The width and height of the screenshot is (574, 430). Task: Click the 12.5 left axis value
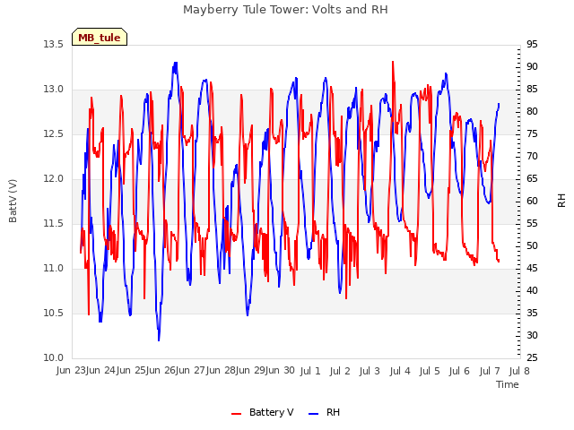[x=54, y=133]
